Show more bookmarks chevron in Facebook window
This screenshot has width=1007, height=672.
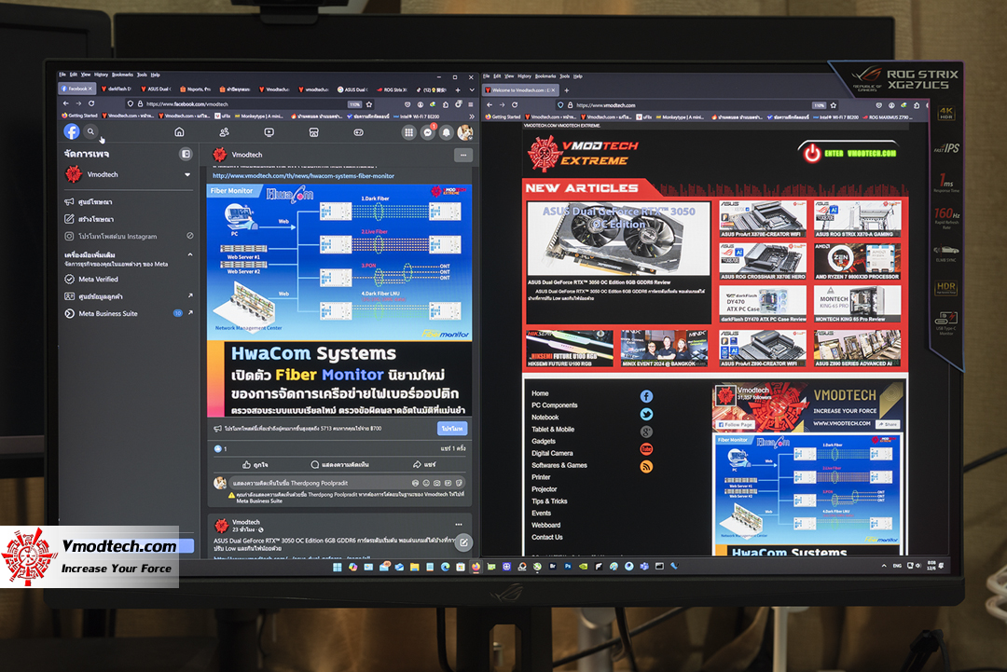coord(472,117)
